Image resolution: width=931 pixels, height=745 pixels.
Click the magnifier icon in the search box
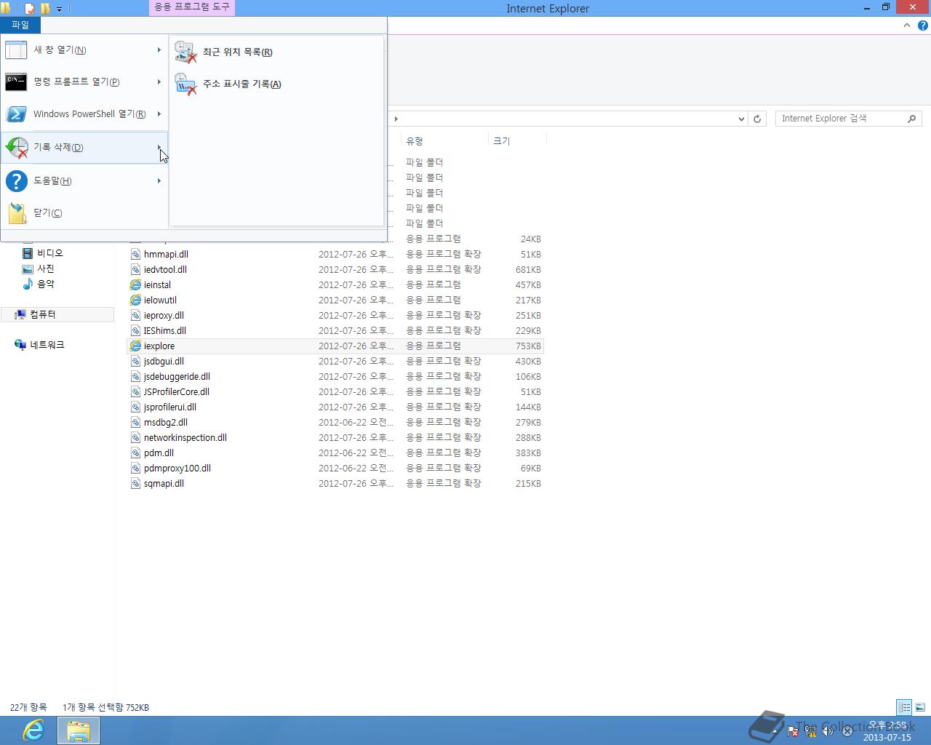point(911,119)
